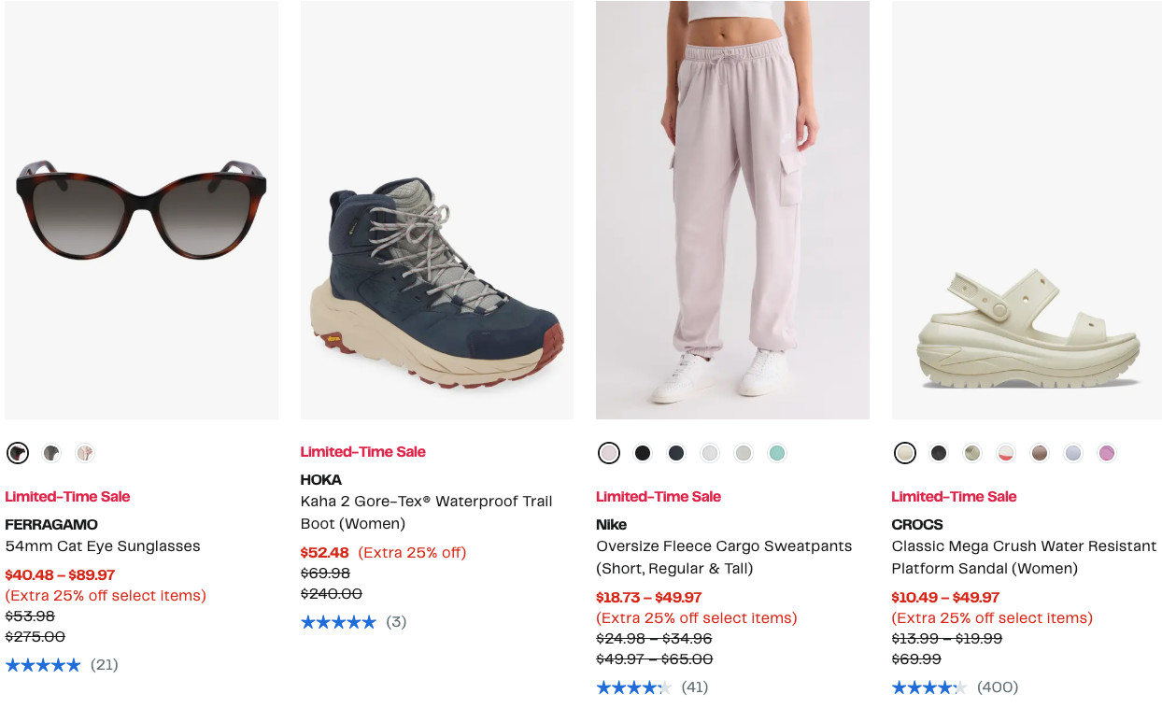The height and width of the screenshot is (708, 1162).
Task: Choose the lavender Crocs sandal swatch
Action: coord(1073,453)
